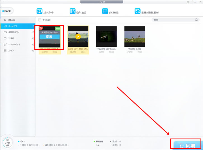This screenshot has width=203, height=150.
Task: Click the film icon beside ムービー
Action: (5, 51)
